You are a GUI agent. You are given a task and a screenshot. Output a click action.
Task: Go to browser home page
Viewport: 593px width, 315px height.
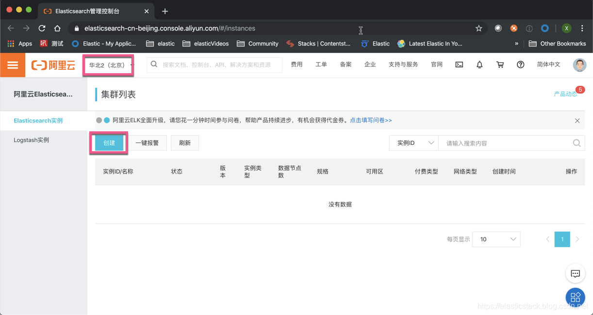[x=57, y=28]
